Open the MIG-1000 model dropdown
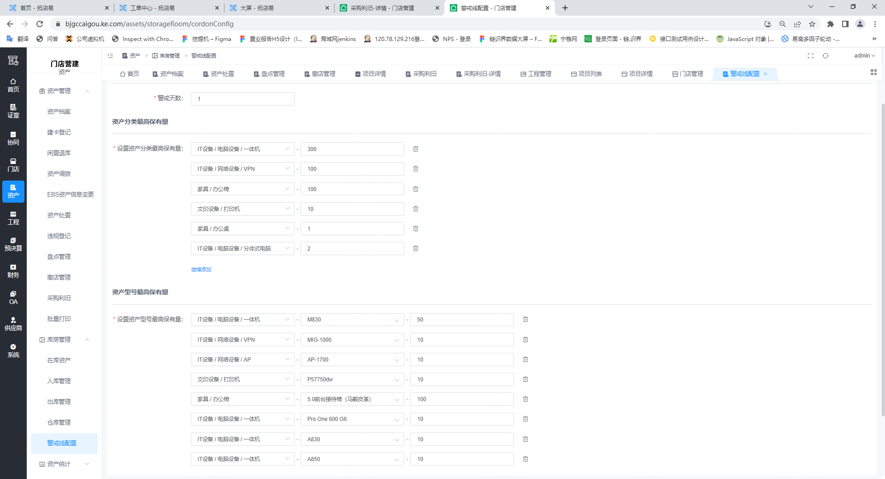The image size is (885, 479). tap(352, 340)
